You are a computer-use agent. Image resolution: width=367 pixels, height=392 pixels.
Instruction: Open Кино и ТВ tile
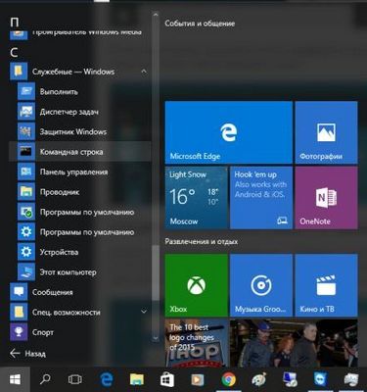[326, 285]
